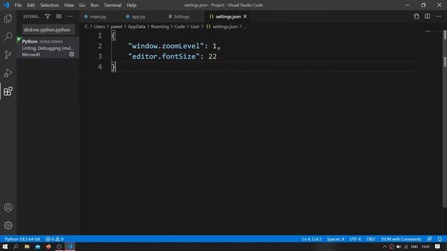This screenshot has height=251, width=447.
Task: Select the Python extension entry
Action: click(48, 48)
